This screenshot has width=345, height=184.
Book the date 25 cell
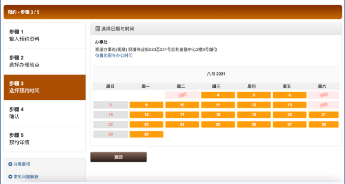click(218, 124)
